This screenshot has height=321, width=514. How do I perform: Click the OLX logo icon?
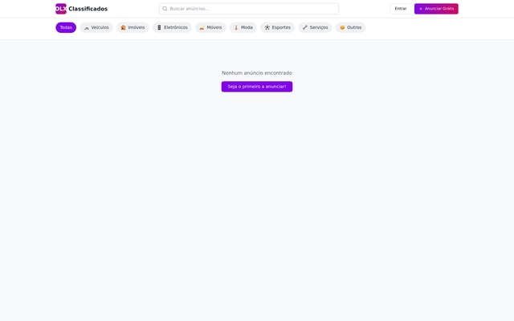(x=61, y=9)
